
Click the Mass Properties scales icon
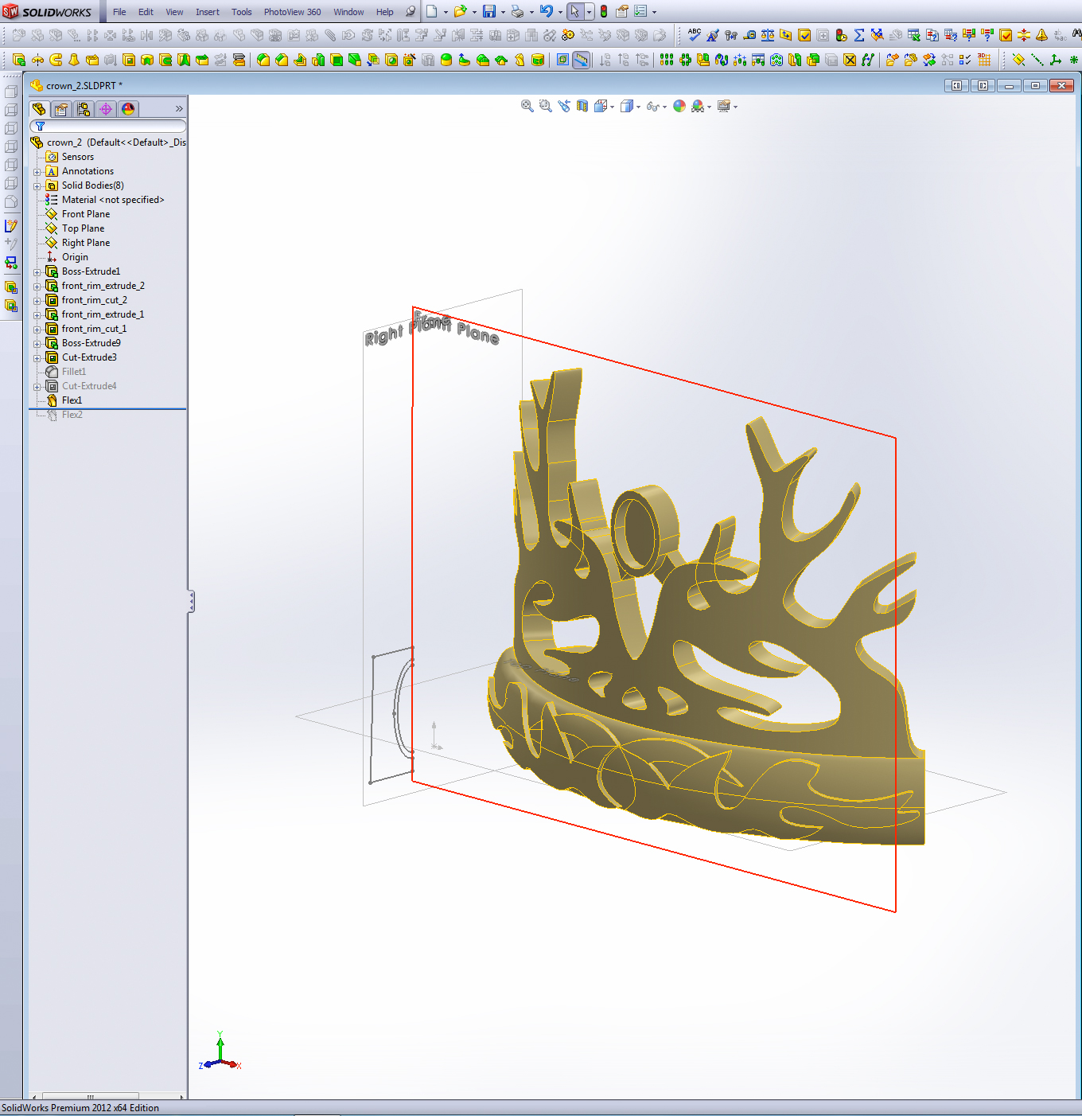(768, 35)
